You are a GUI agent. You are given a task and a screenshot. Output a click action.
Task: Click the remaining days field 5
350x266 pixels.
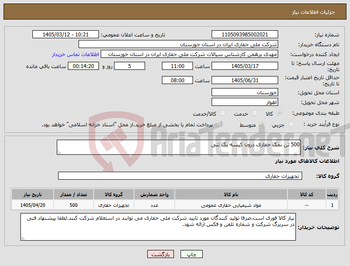[130, 66]
